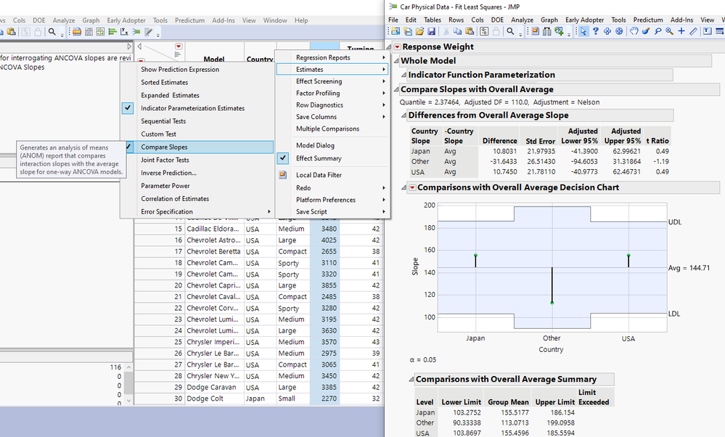Open the Save Script submenu
Viewport: 725px width, 437px height.
[311, 211]
